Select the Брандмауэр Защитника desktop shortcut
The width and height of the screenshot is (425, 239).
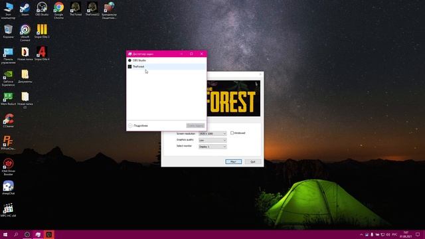[109, 11]
